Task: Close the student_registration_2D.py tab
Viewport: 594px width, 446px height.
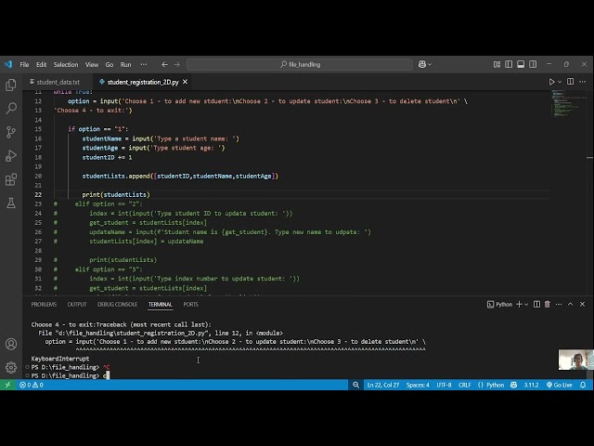Action: (x=185, y=82)
